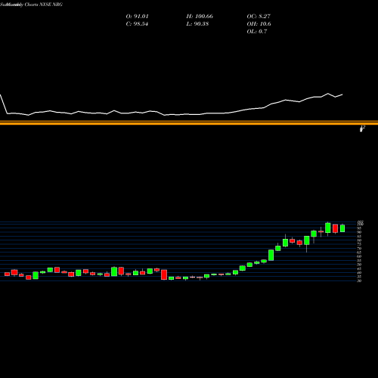Click the close price value C: 98.54
The width and height of the screenshot is (378, 378).
tap(137, 24)
